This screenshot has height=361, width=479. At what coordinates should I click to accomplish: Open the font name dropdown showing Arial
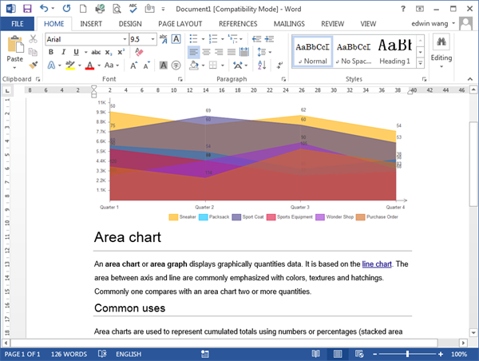pos(85,38)
